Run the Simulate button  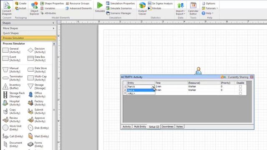100,7
